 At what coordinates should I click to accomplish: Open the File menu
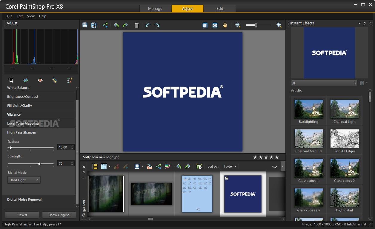click(x=9, y=16)
